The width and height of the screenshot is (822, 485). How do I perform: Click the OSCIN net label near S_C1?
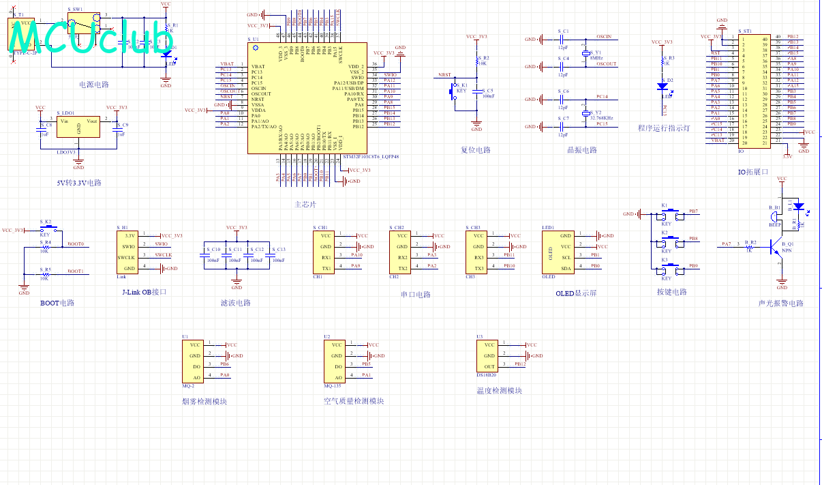604,37
